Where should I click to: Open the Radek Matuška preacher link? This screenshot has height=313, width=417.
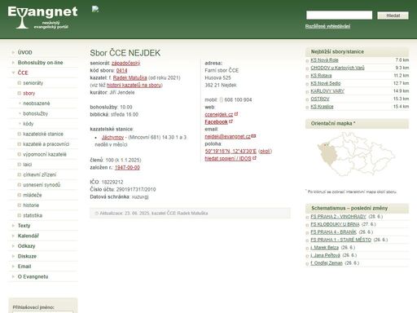[x=129, y=77]
